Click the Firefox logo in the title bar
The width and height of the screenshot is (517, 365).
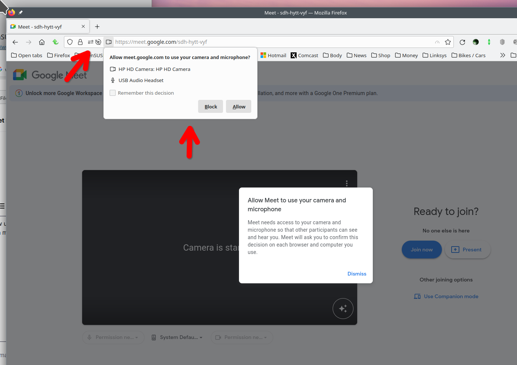(12, 12)
